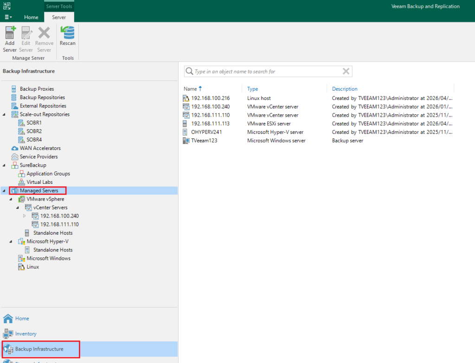This screenshot has width=475, height=363.
Task: Go to Home view in navigation pane
Action: (22, 319)
